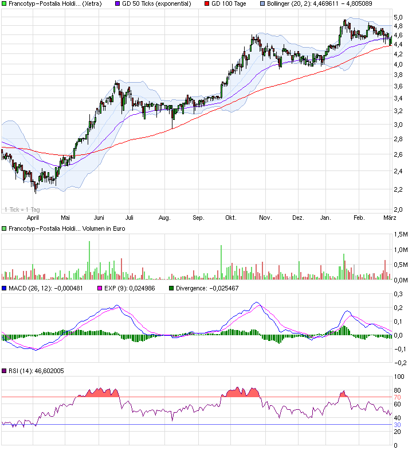
Task: Click the 'Okt.' month label on the time axis
Action: click(x=230, y=218)
